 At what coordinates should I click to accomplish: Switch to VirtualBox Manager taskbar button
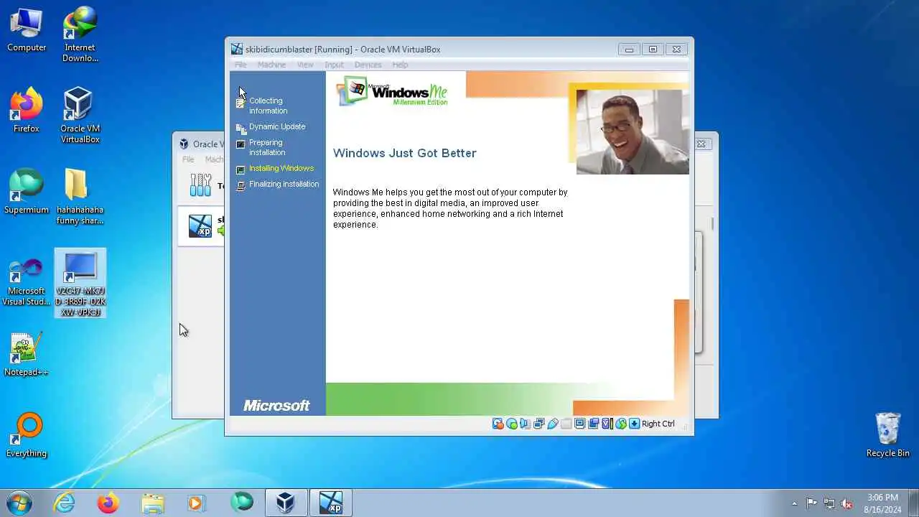[286, 503]
